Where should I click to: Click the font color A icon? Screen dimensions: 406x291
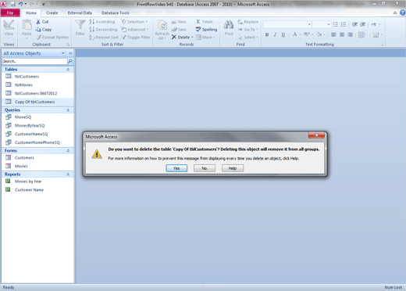[294, 34]
